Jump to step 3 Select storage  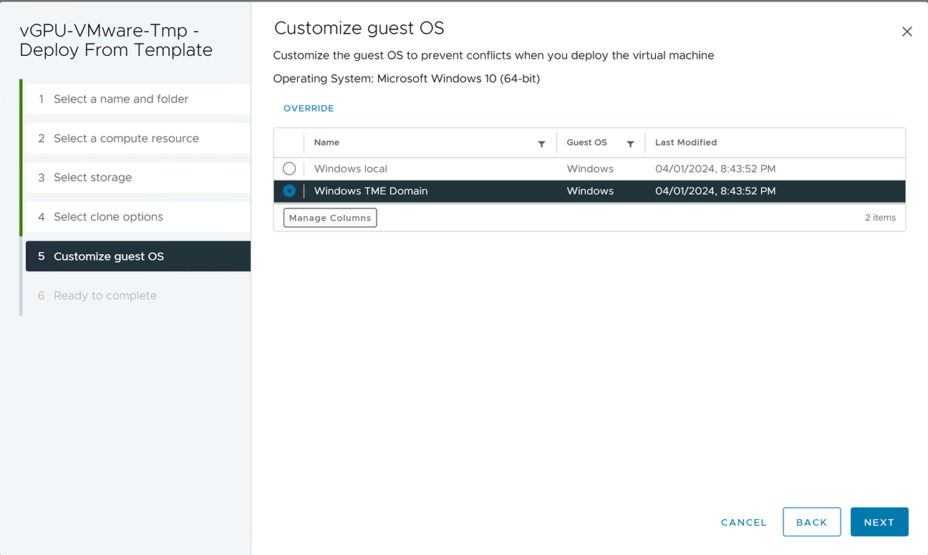pyautogui.click(x=92, y=178)
